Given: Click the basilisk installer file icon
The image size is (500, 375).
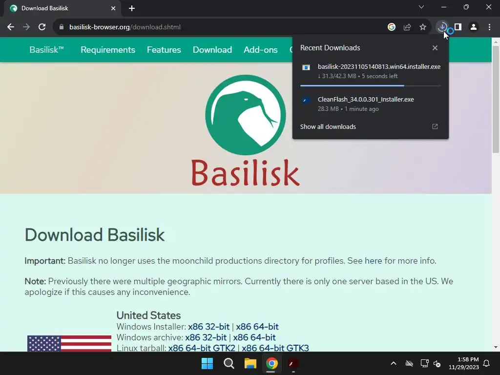Looking at the screenshot, I should click(x=306, y=67).
